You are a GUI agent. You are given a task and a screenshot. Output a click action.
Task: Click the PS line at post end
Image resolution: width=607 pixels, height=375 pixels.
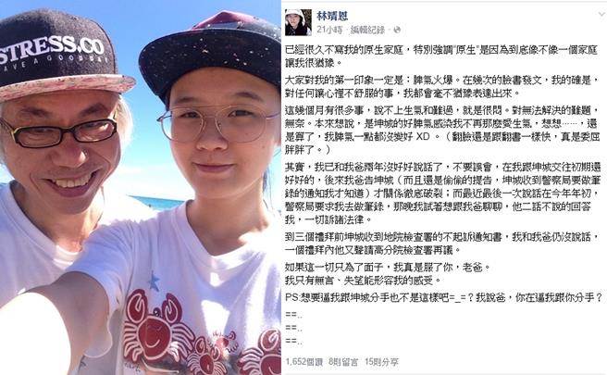pyautogui.click(x=443, y=297)
